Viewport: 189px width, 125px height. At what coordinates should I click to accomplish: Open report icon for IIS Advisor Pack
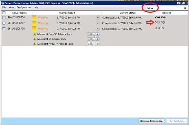point(89,39)
